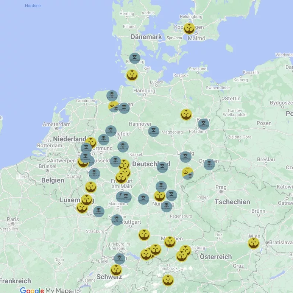Select the Regensburg city label
293x293 pixels.
click(x=181, y=216)
